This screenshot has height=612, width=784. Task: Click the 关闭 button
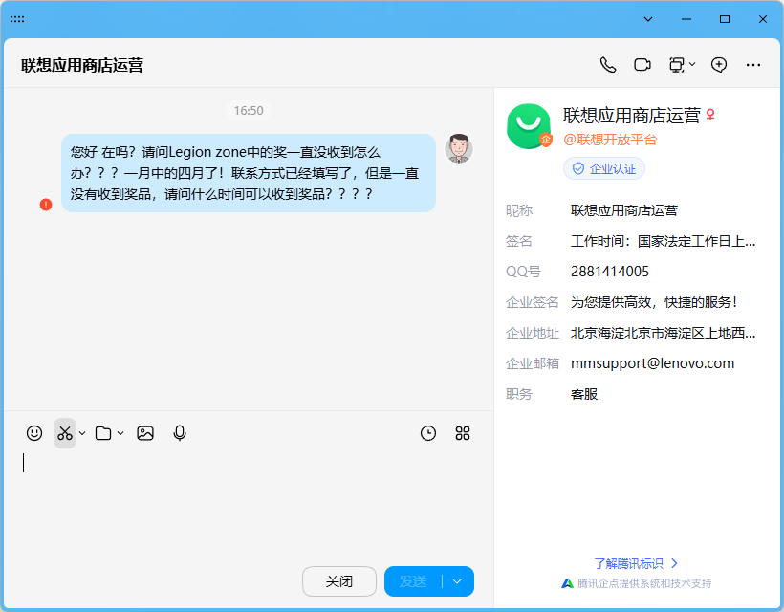pos(339,581)
